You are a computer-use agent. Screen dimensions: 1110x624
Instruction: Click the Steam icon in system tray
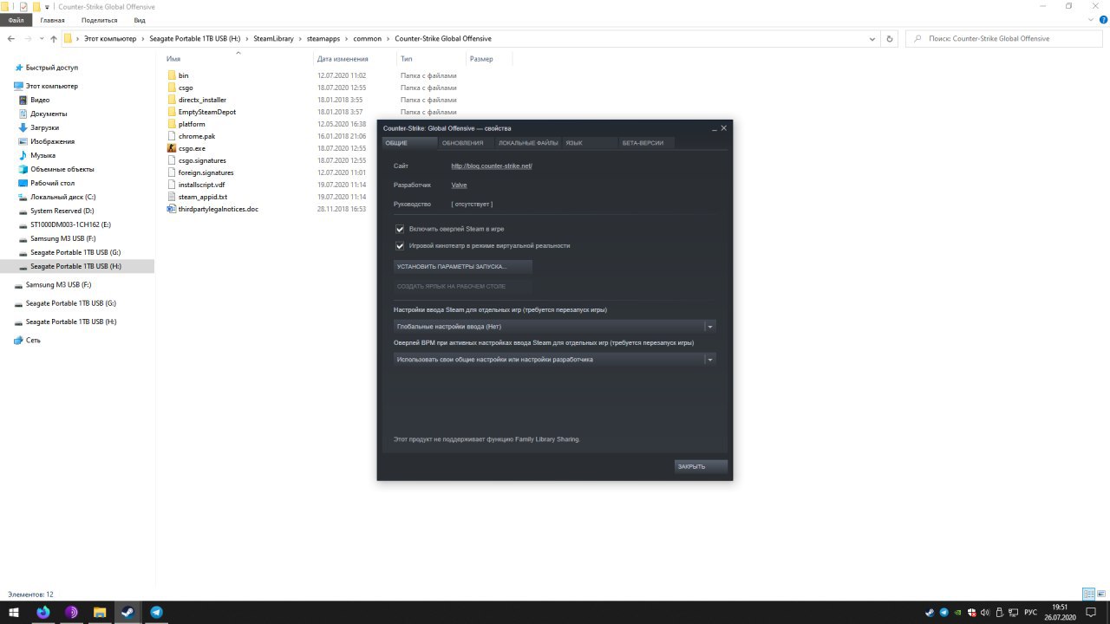tap(930, 612)
